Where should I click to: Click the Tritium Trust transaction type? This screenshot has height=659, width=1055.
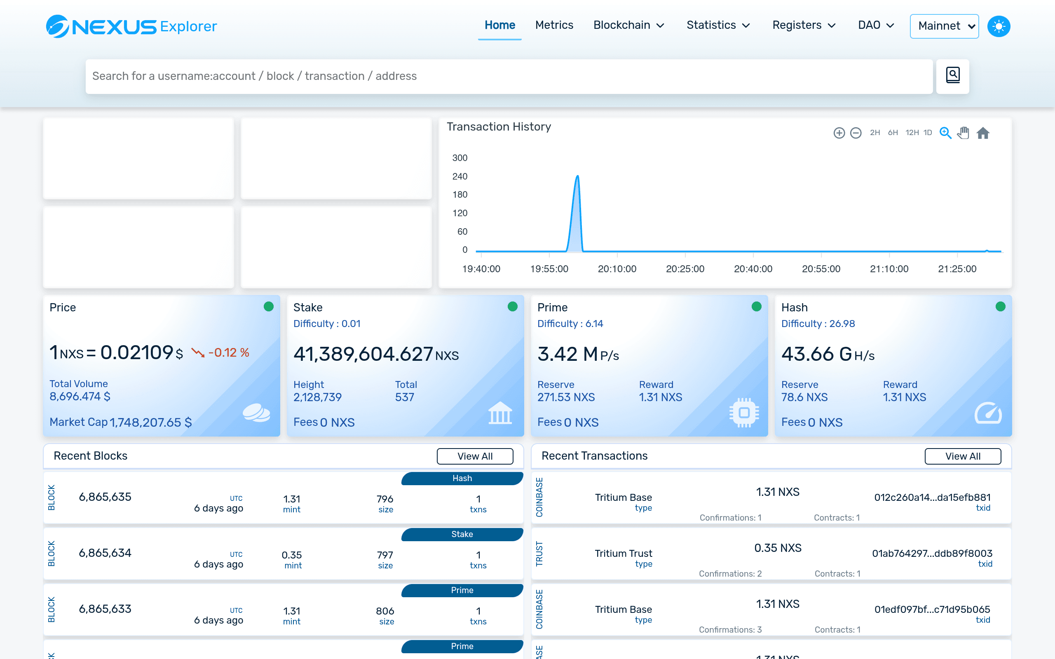pos(624,554)
